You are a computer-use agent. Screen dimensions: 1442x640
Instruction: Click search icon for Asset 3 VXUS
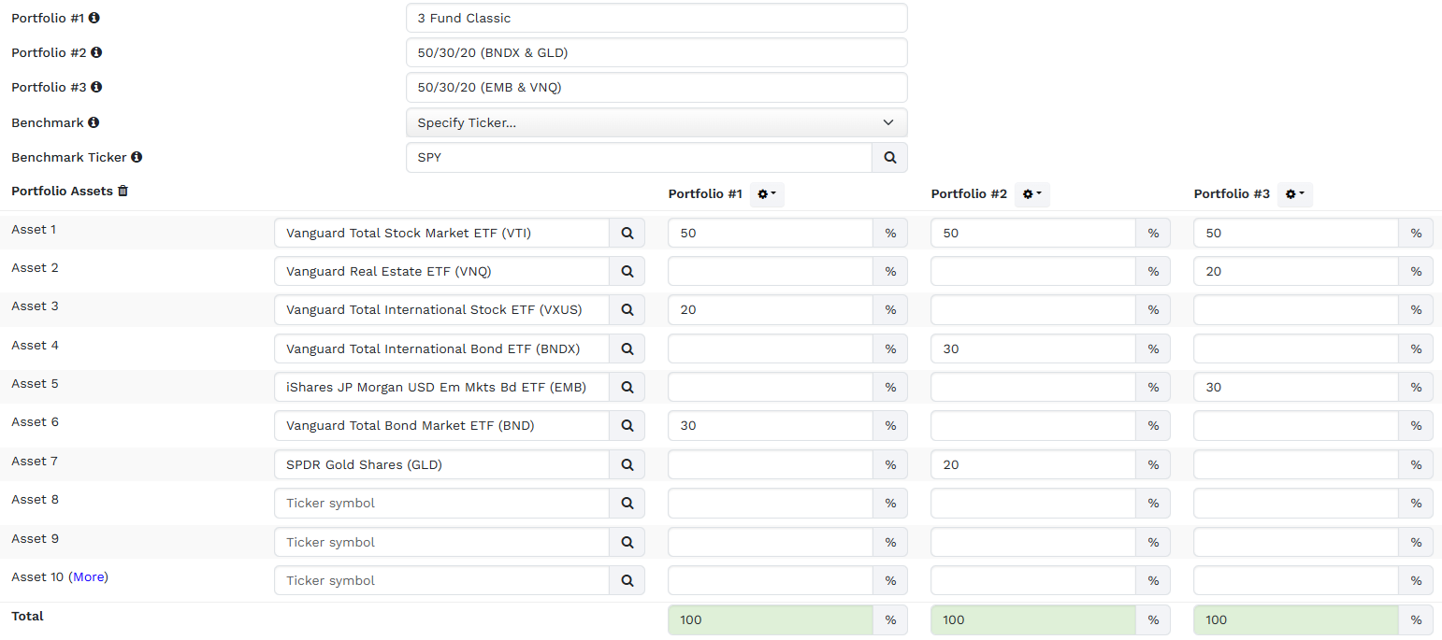(x=627, y=309)
